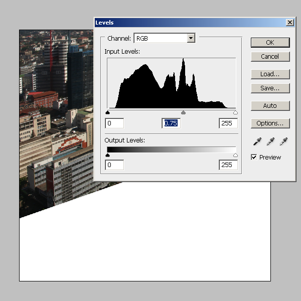Image resolution: width=301 pixels, height=301 pixels.
Task: Select the black point eyedropper
Action: coord(257,141)
